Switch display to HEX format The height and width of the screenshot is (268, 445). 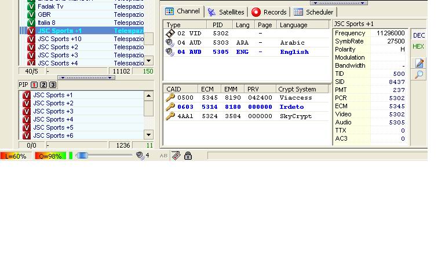[x=418, y=47]
